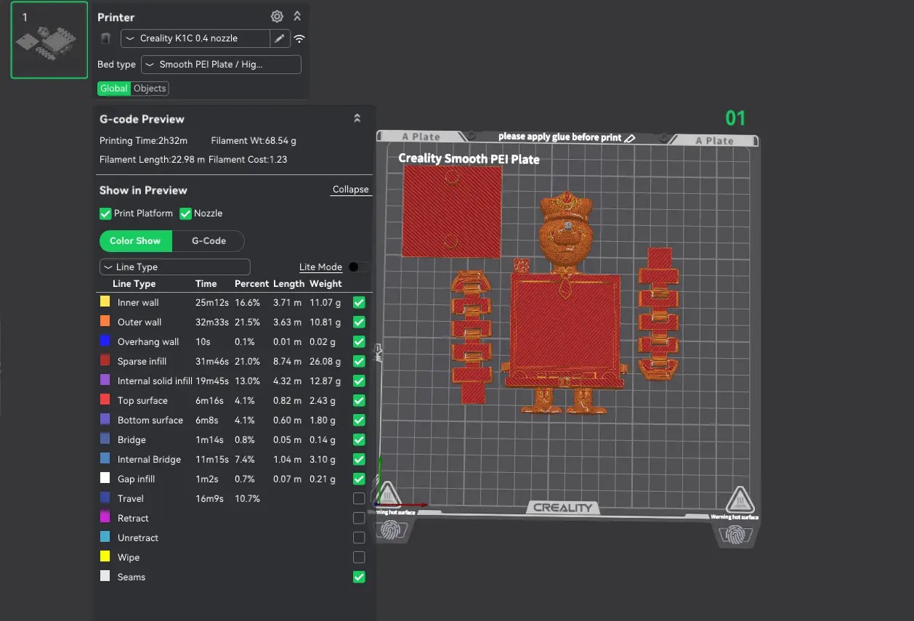Select the Color Show tab
This screenshot has width=914, height=621.
(135, 241)
